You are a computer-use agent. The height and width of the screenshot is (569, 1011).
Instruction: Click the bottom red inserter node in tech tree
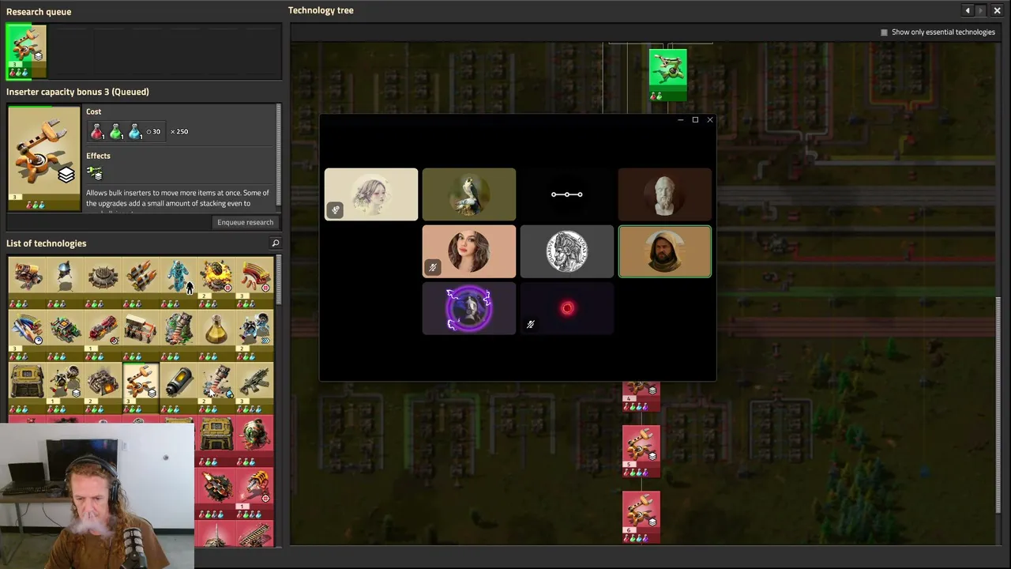tap(641, 518)
